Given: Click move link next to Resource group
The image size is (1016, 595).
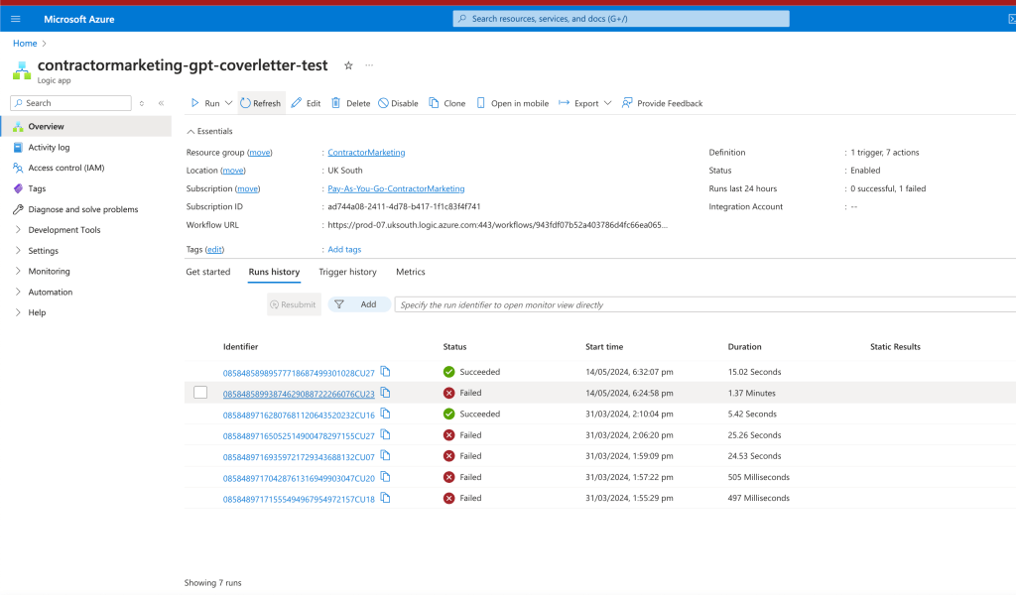Looking at the screenshot, I should [260, 152].
